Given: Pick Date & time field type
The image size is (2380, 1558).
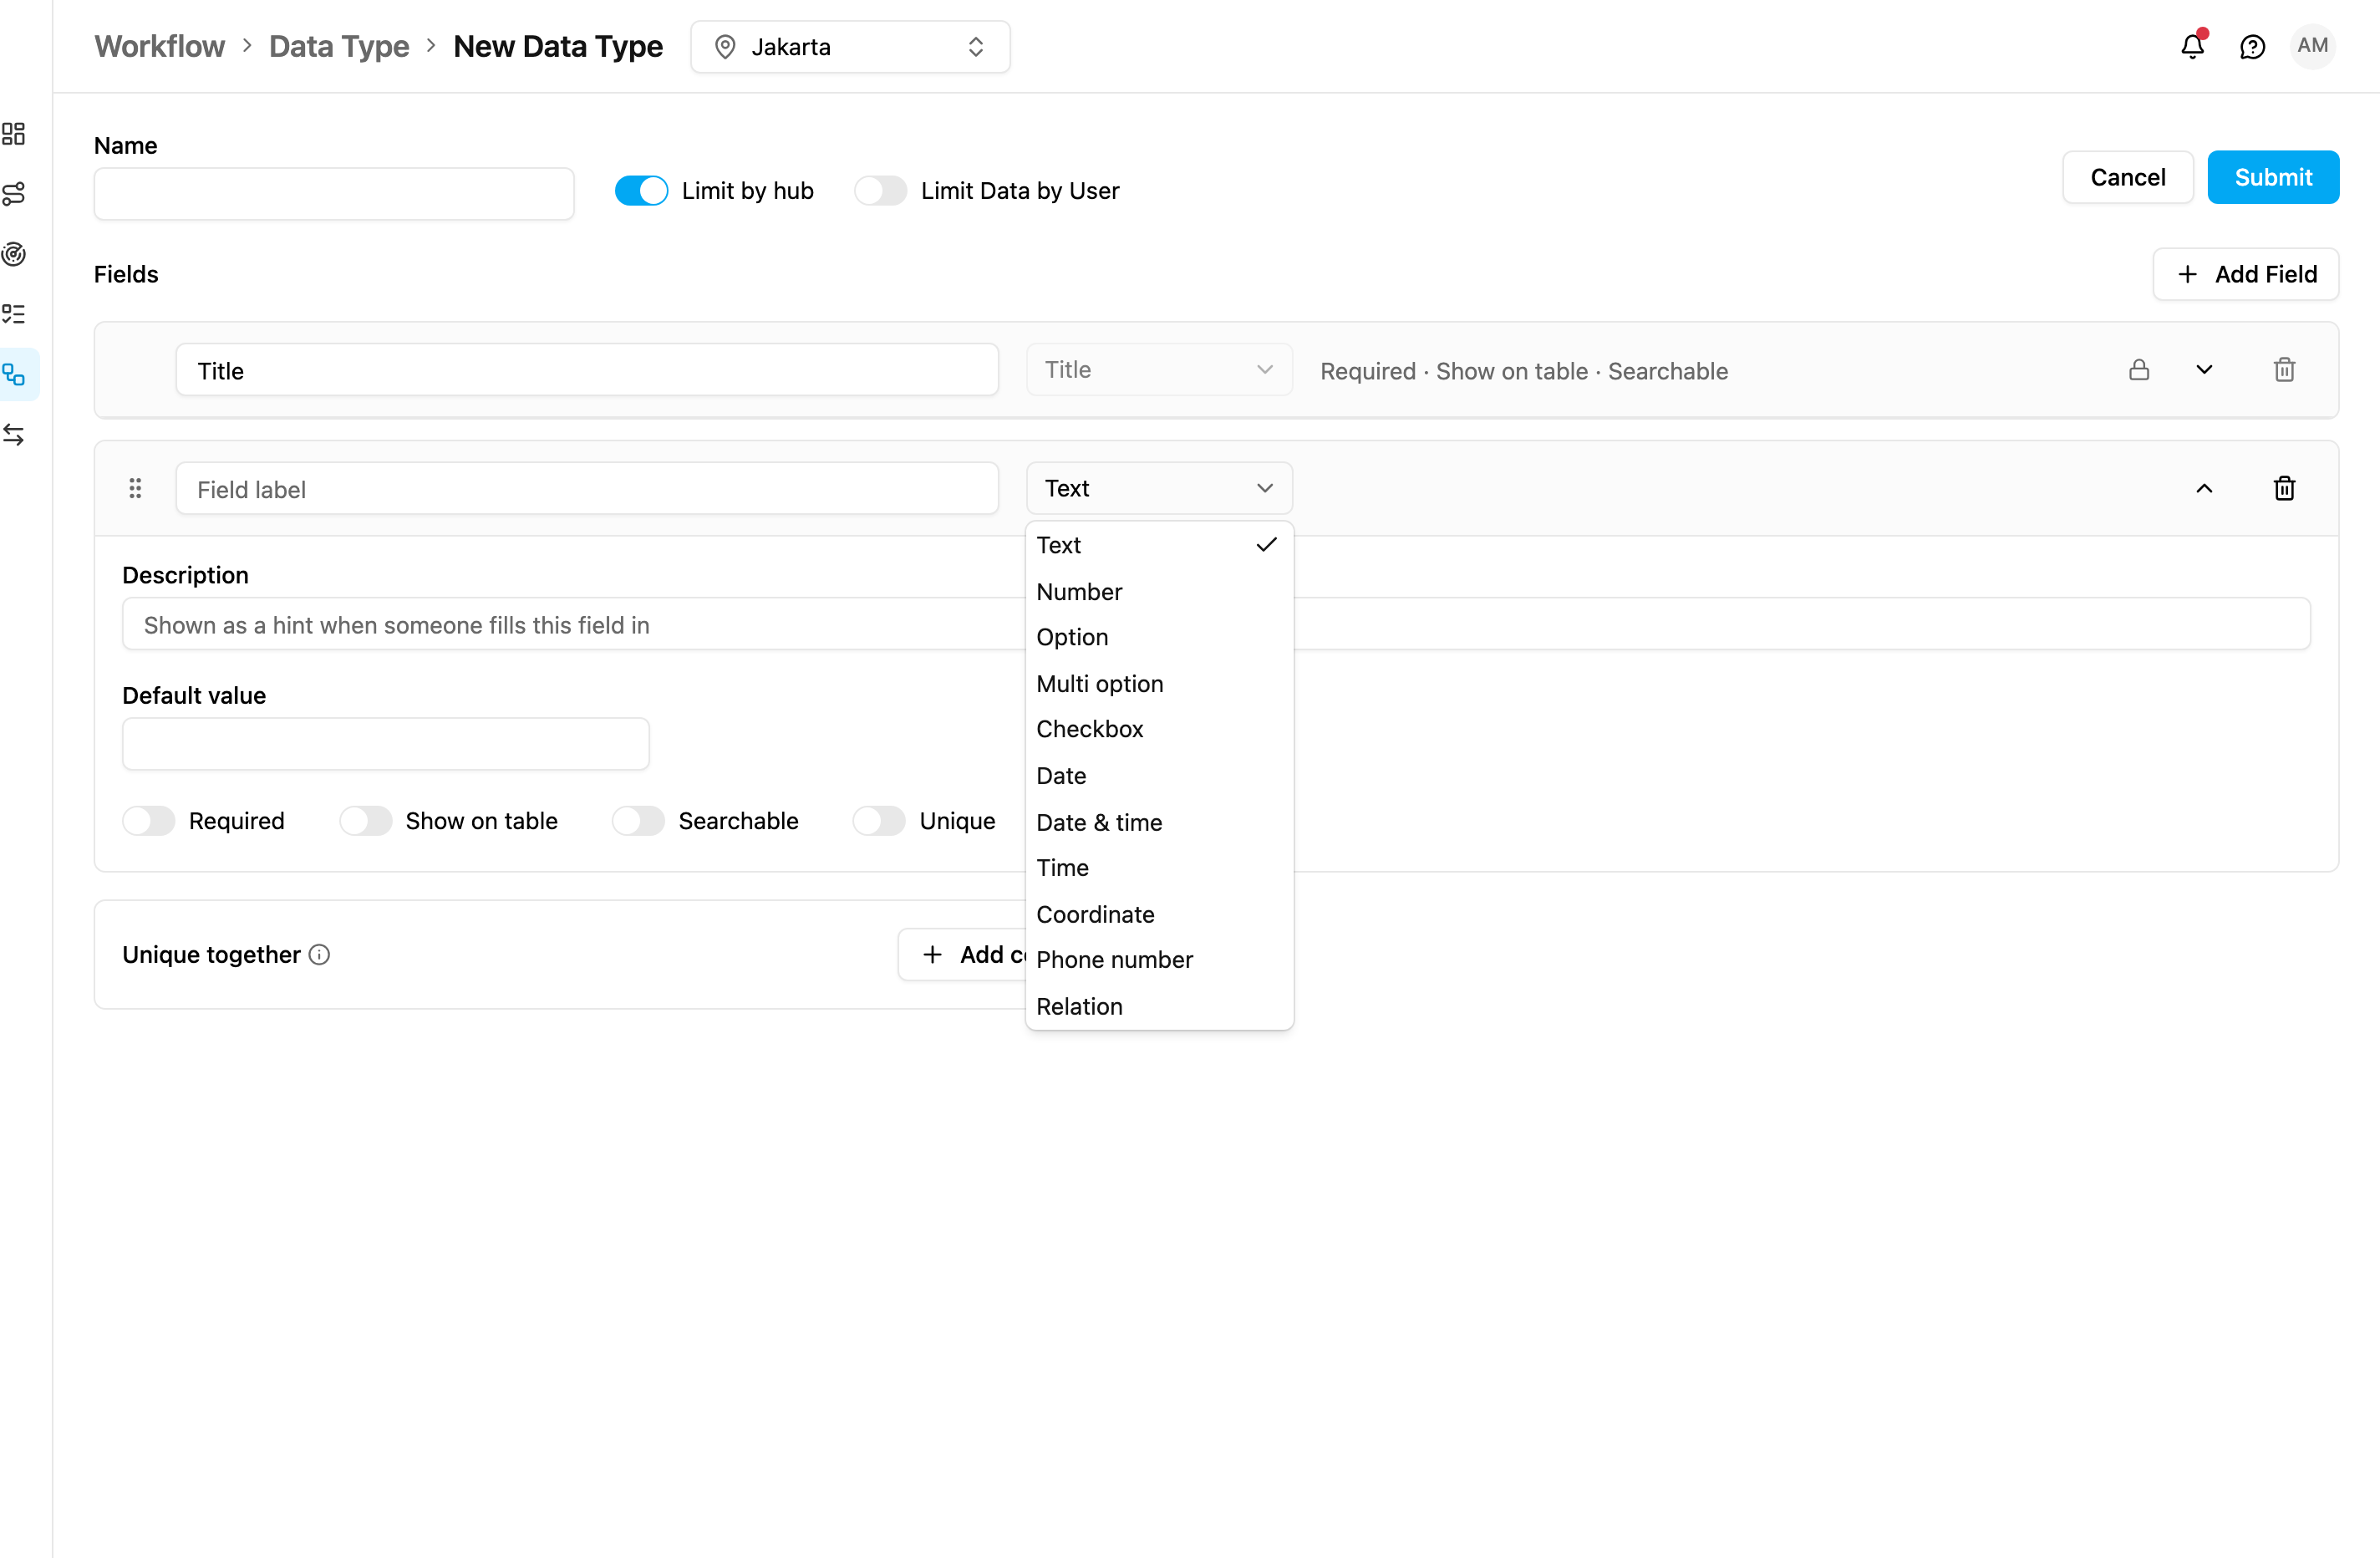Looking at the screenshot, I should tap(1159, 822).
